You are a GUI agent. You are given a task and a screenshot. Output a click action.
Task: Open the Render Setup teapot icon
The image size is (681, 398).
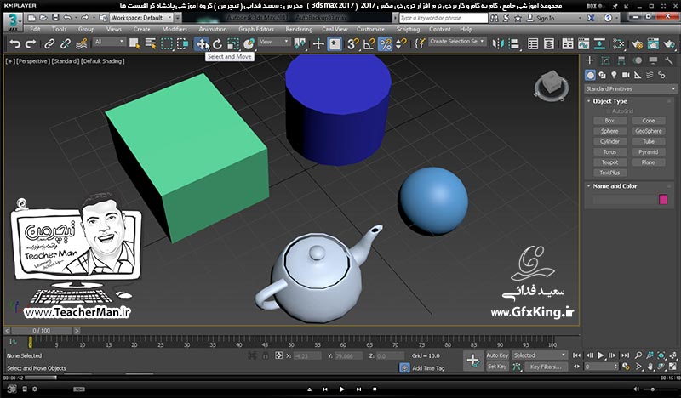pyautogui.click(x=637, y=44)
